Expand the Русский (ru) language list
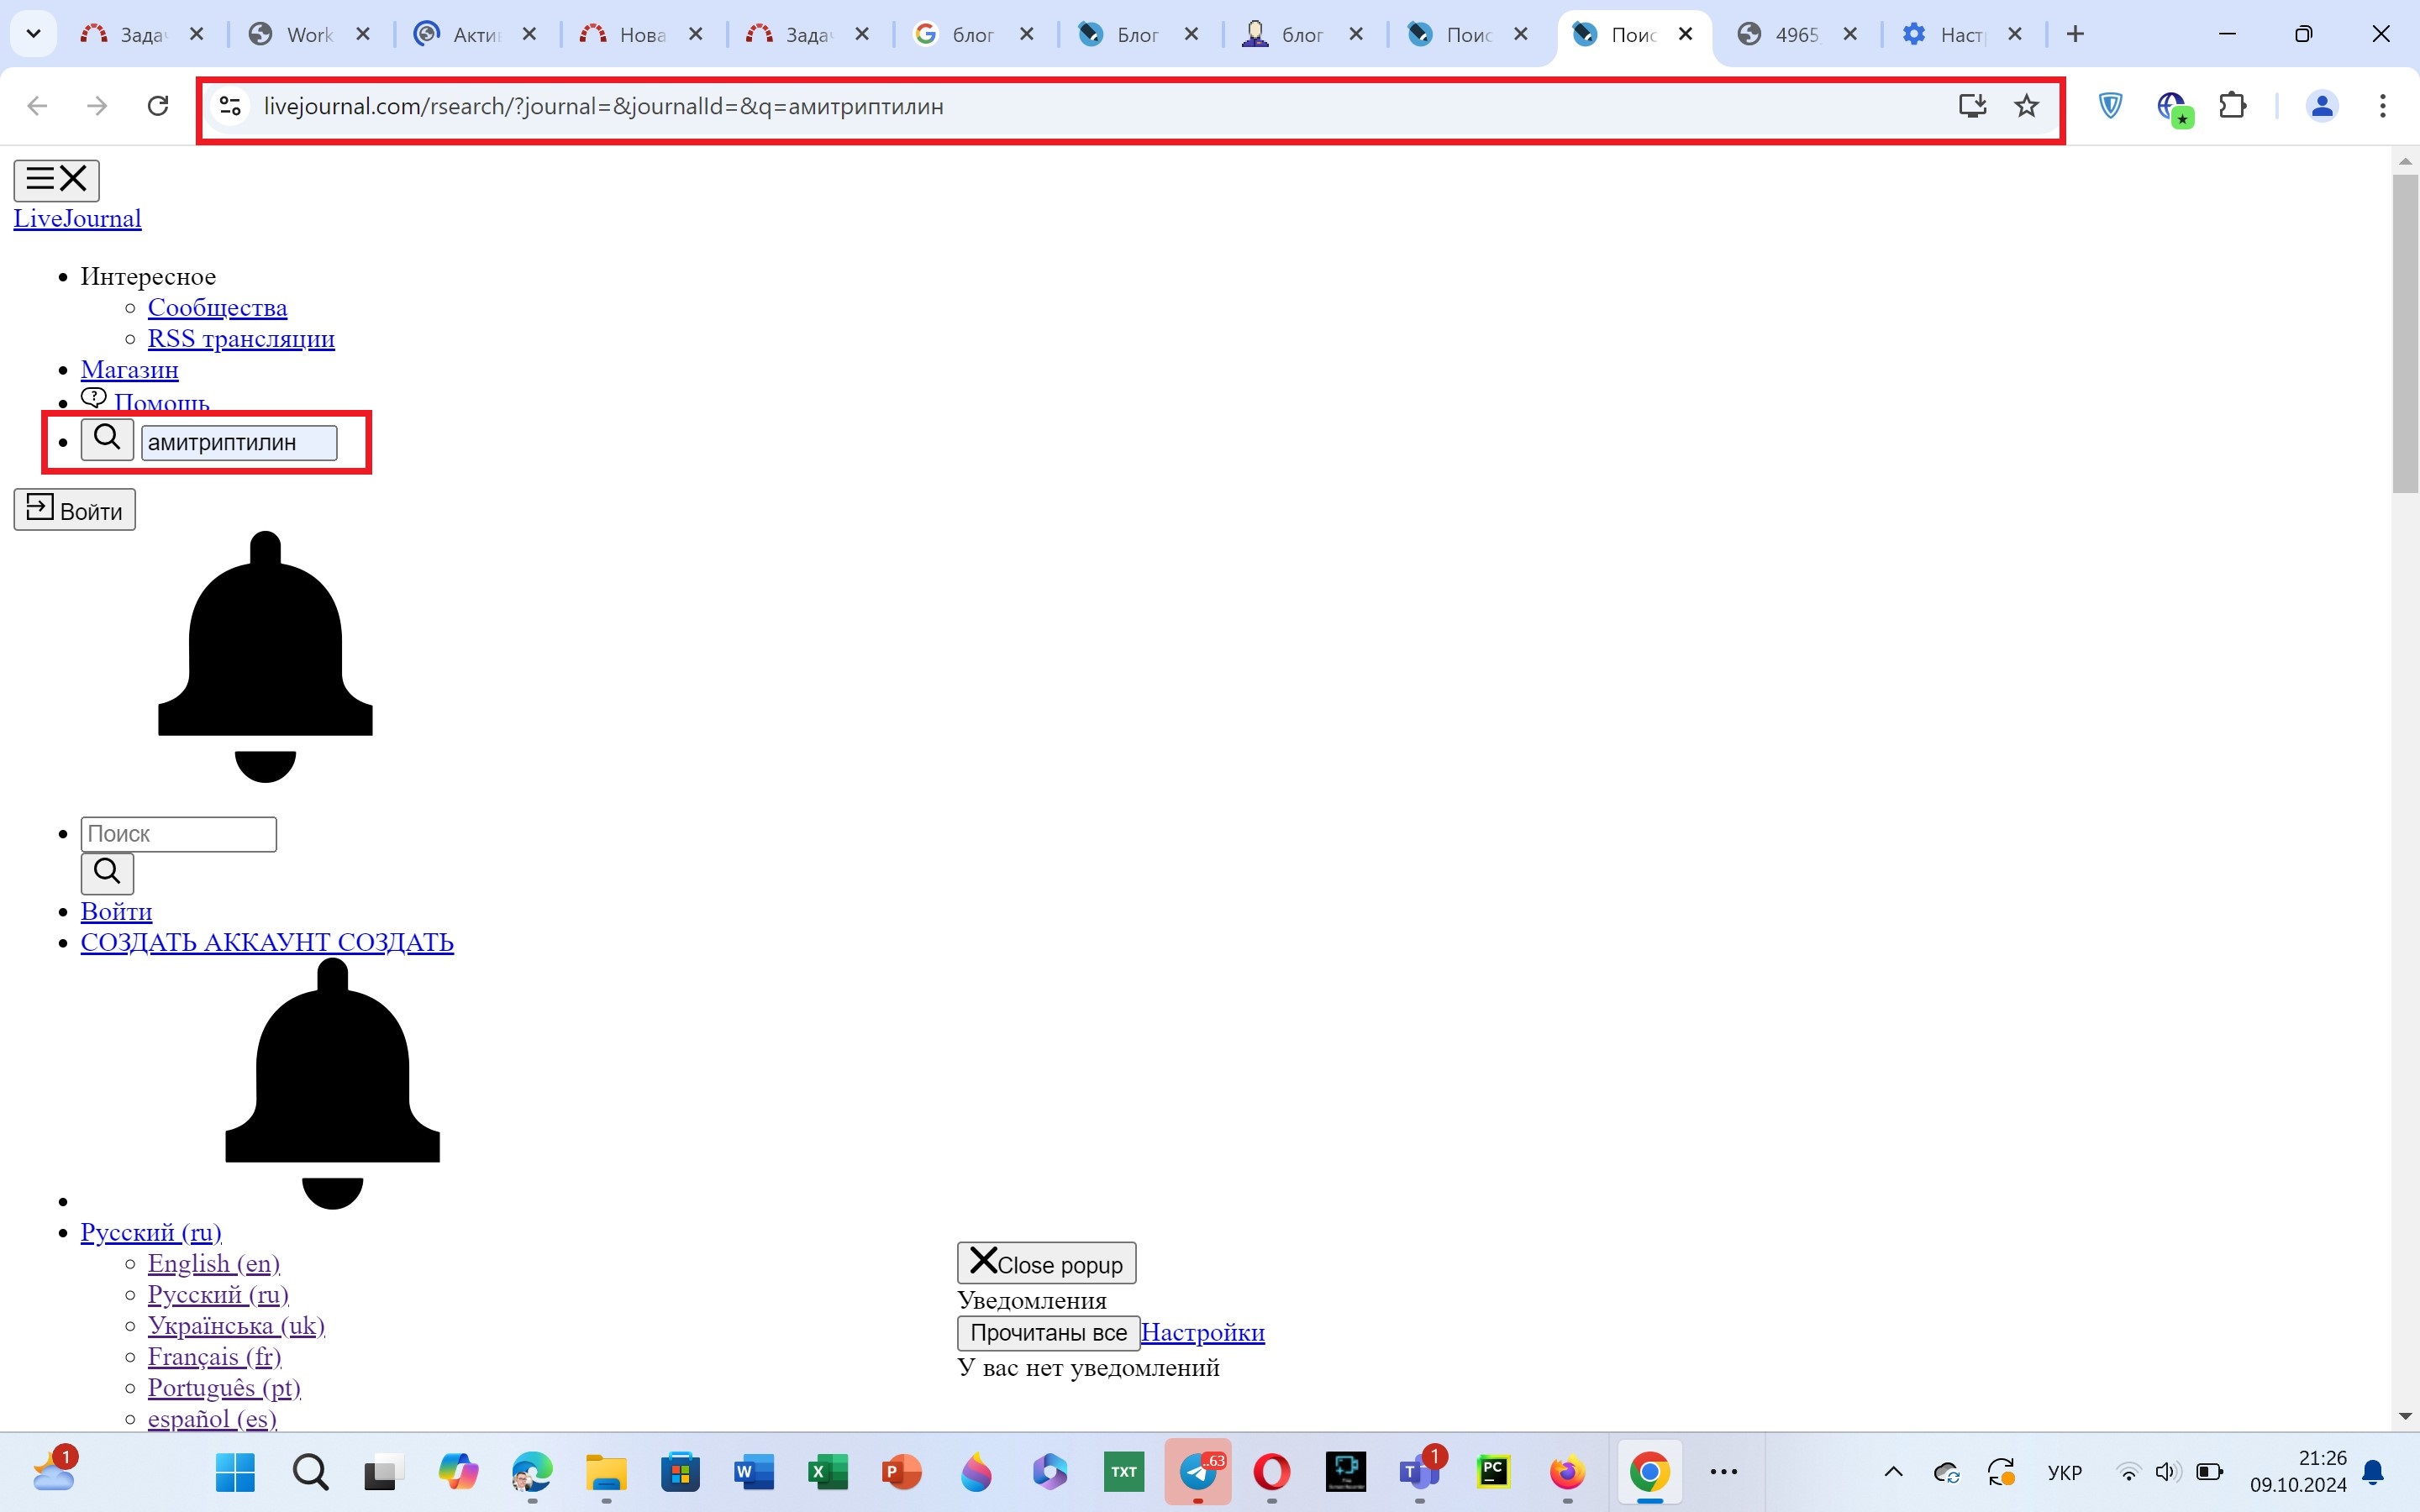 [x=151, y=1232]
